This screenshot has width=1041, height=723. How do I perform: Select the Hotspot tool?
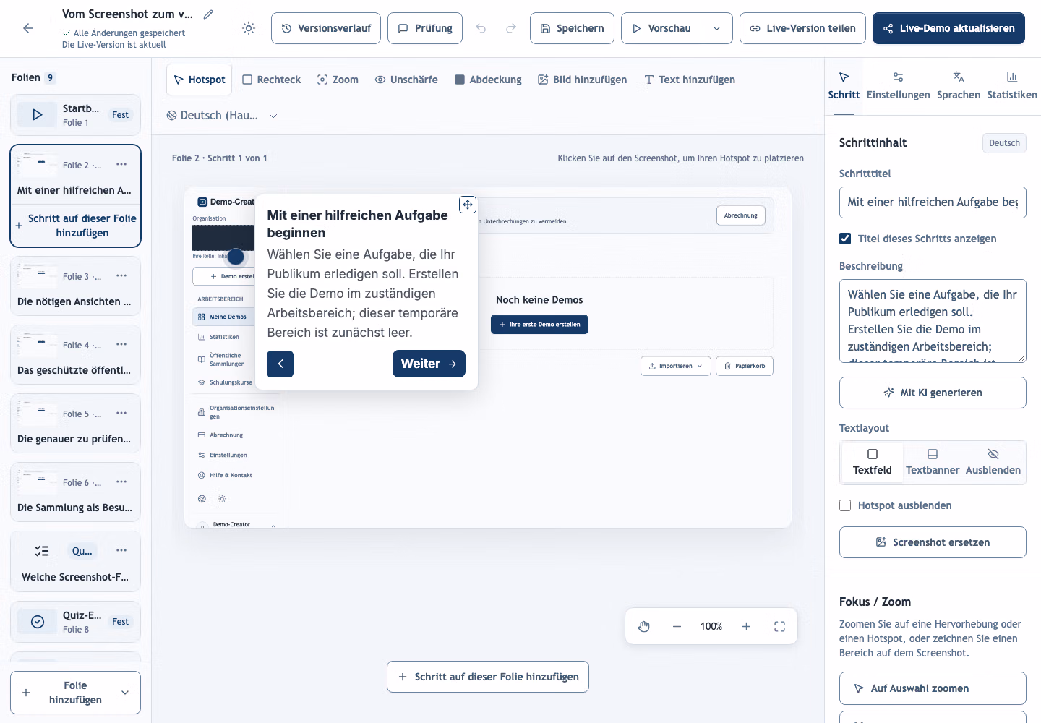click(x=200, y=80)
